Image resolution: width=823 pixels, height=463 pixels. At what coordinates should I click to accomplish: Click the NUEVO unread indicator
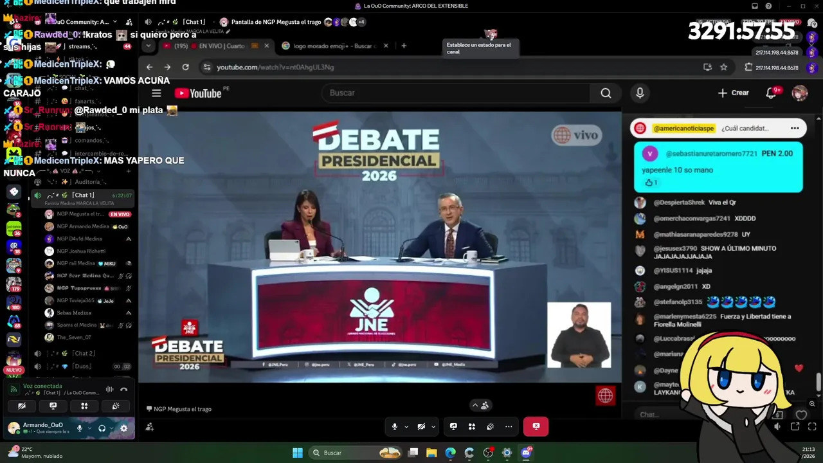click(x=14, y=370)
